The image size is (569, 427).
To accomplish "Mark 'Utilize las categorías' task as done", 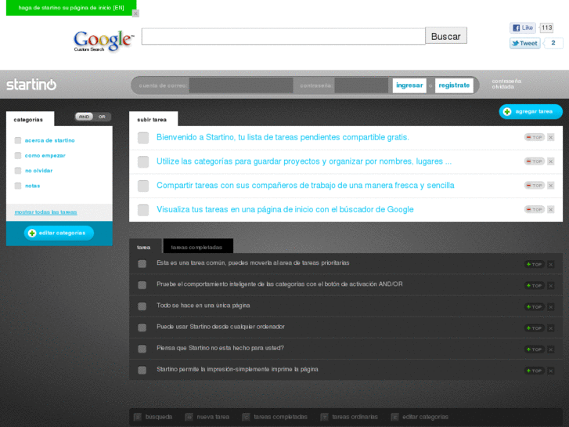I will point(143,161).
